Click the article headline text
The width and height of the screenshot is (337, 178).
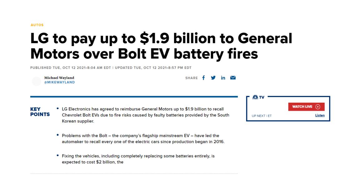[161, 46]
